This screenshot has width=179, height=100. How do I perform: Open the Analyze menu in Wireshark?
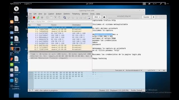click(x=59, y=14)
